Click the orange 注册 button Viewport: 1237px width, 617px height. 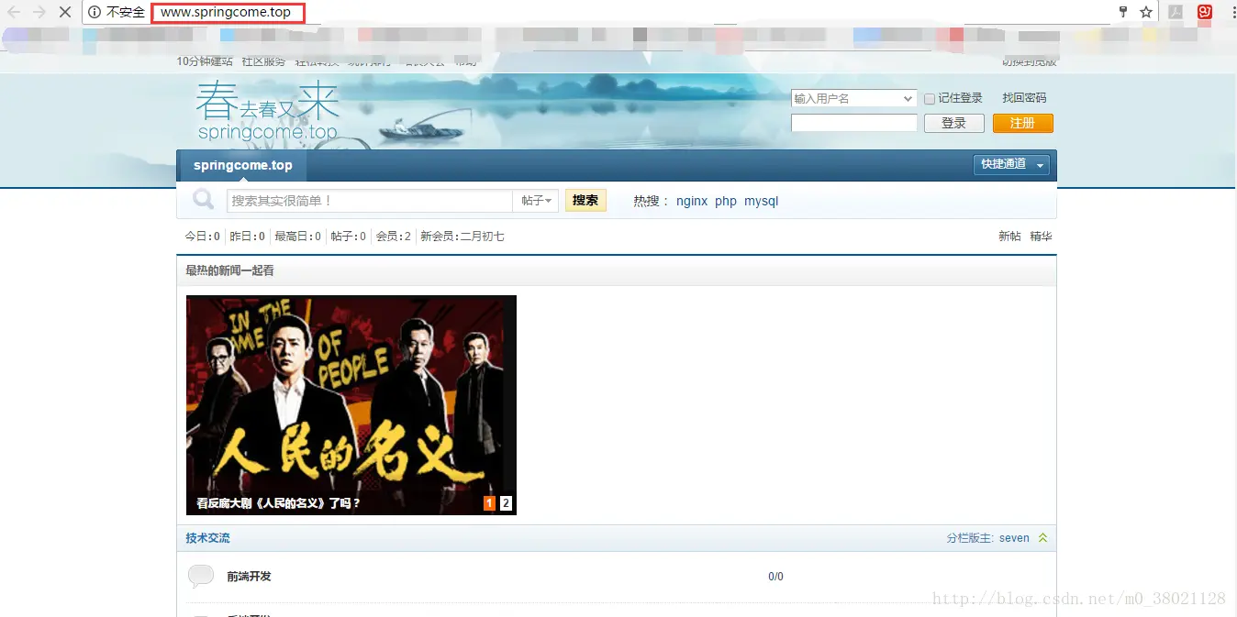[1022, 123]
